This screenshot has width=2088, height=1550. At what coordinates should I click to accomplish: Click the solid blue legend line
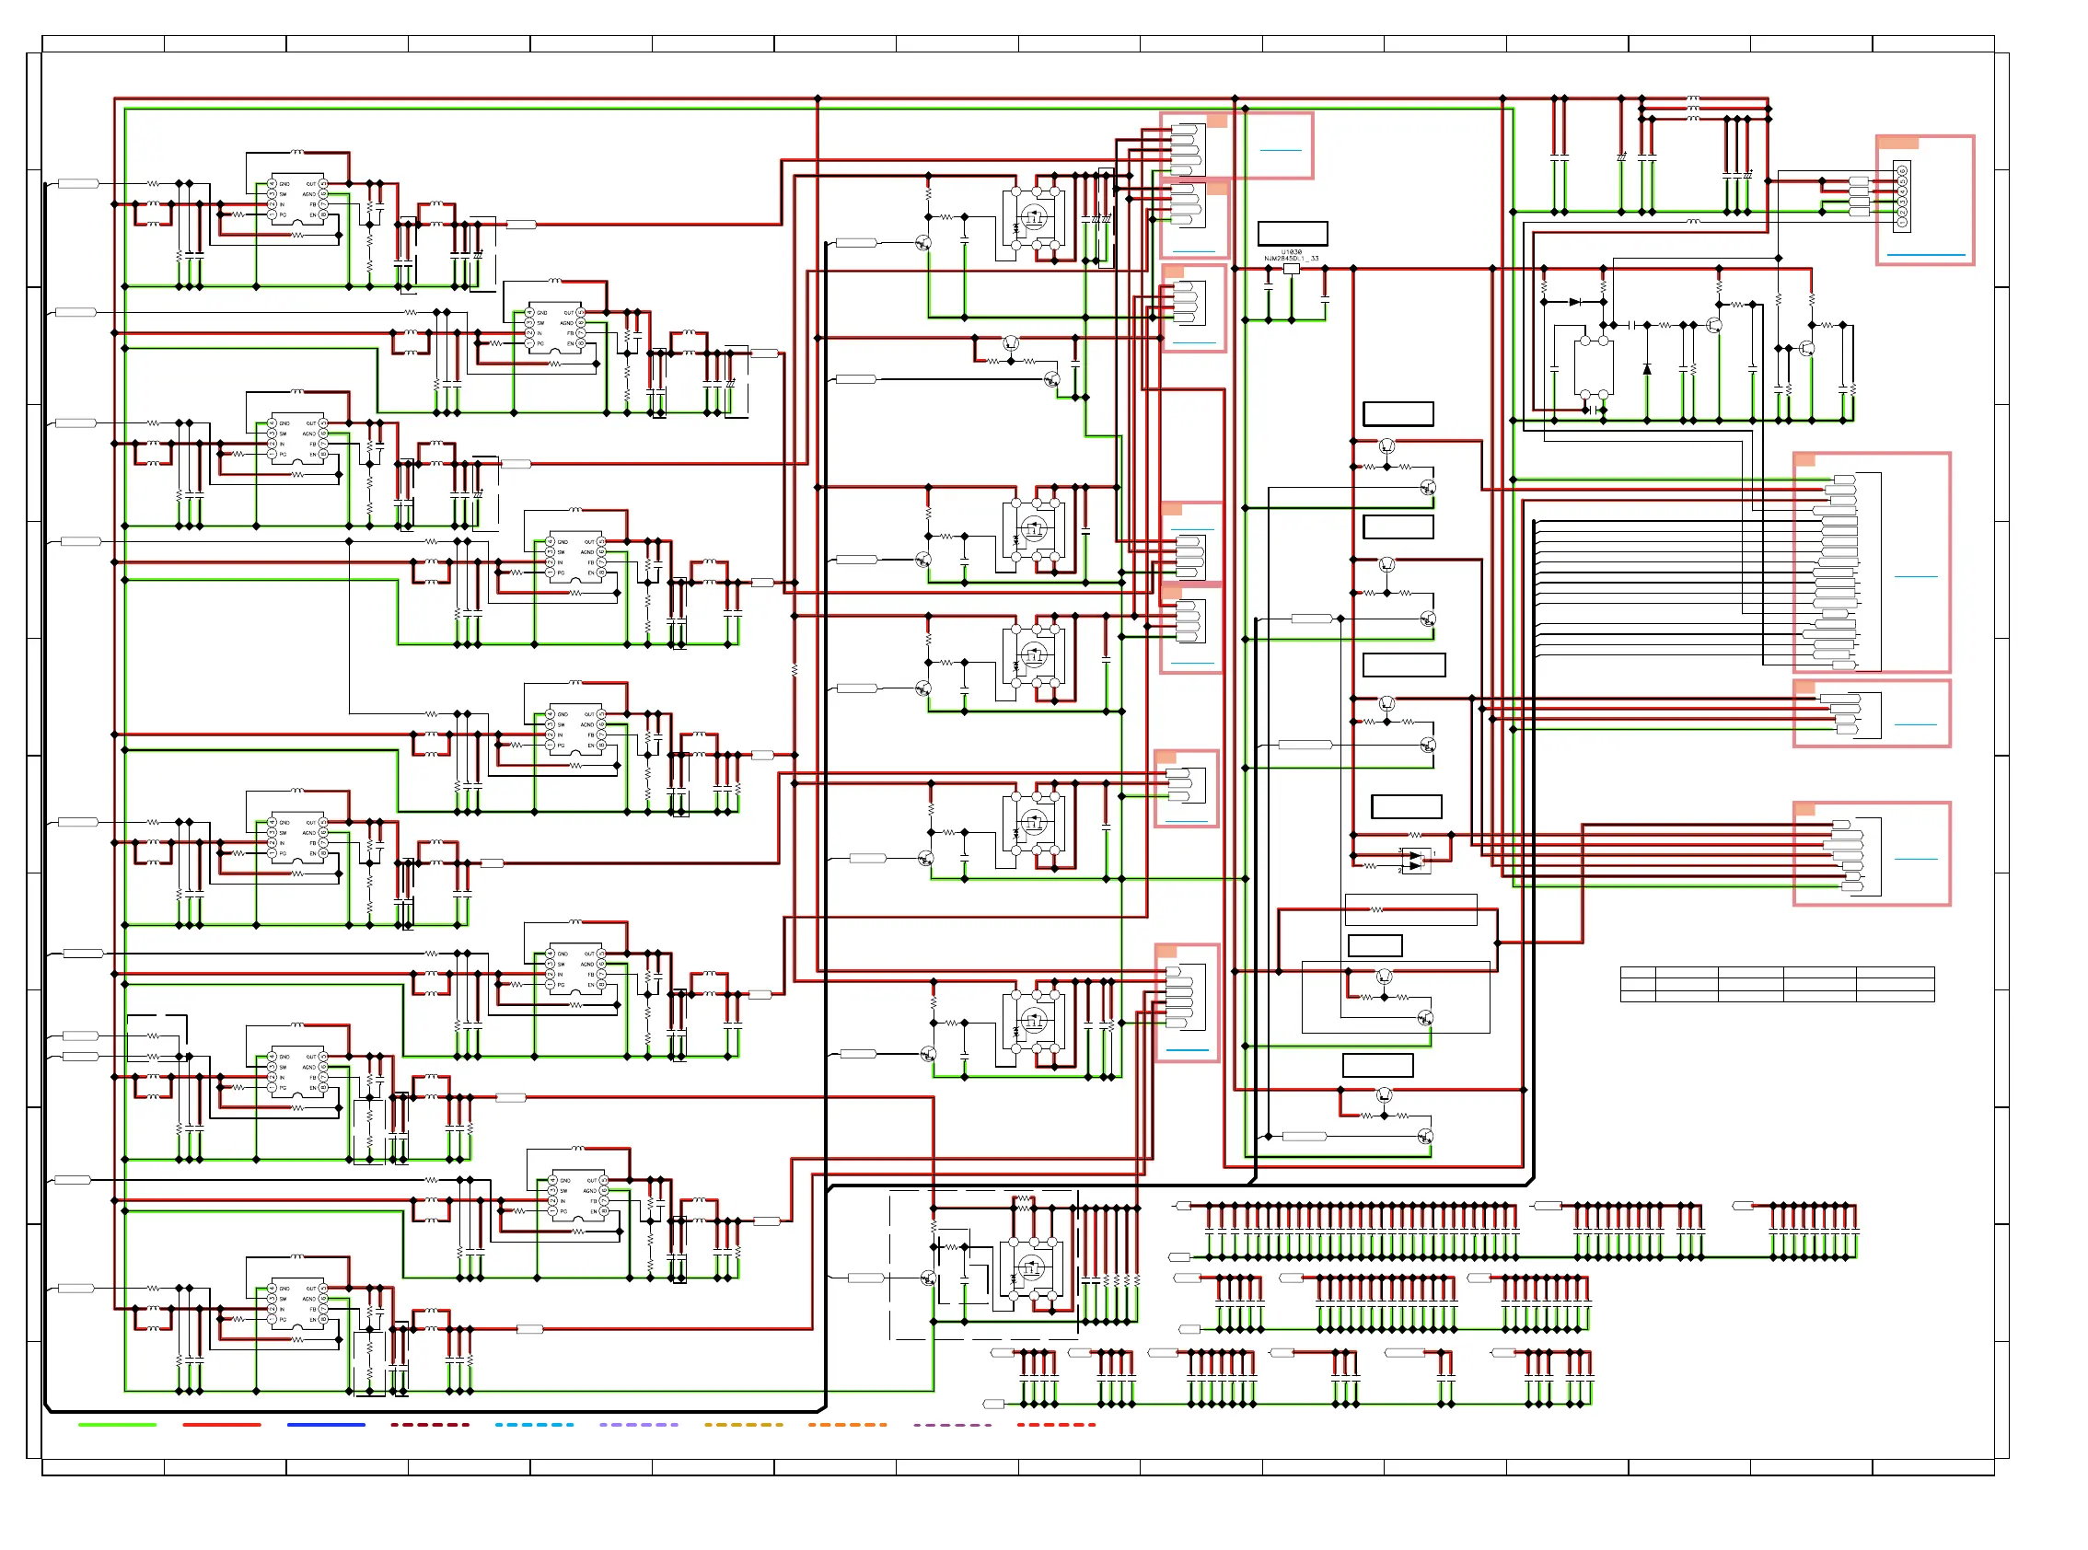coord(326,1424)
